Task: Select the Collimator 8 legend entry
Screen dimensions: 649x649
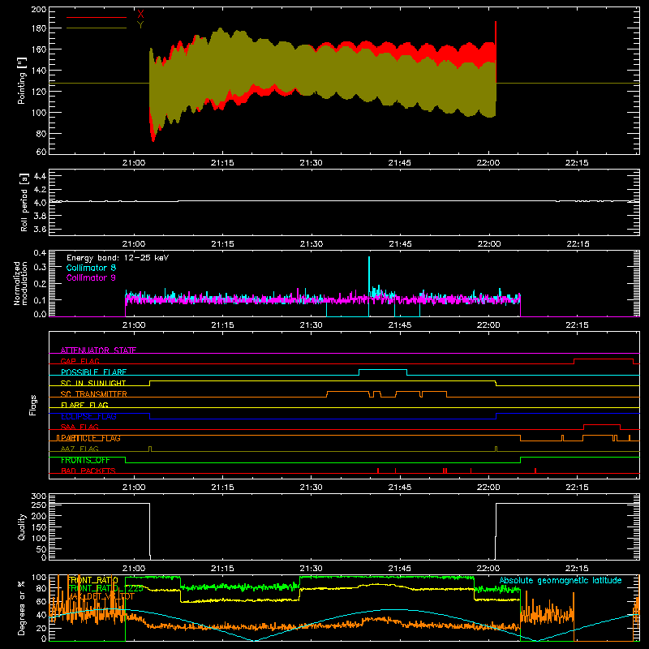Action: click(91, 268)
